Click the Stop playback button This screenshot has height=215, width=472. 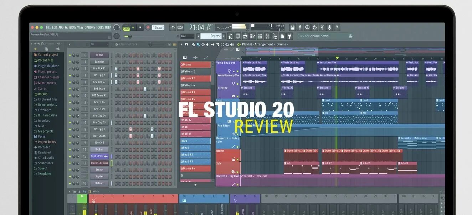point(140,27)
